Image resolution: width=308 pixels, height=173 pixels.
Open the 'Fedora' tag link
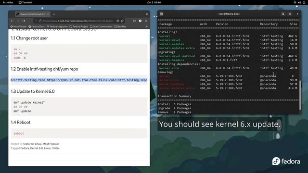(x=25, y=148)
